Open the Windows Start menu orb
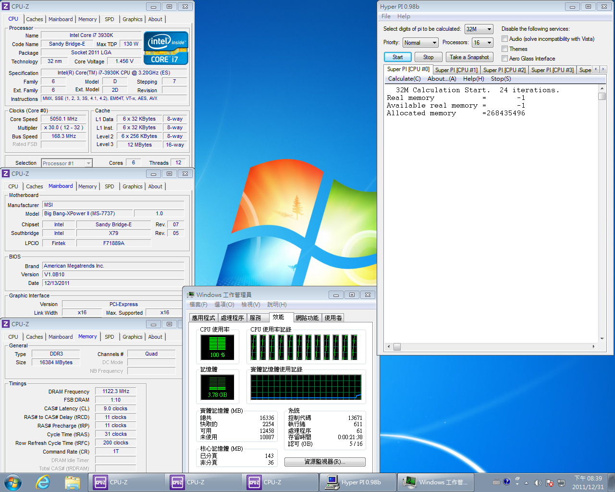The image size is (615, 492). (13, 482)
